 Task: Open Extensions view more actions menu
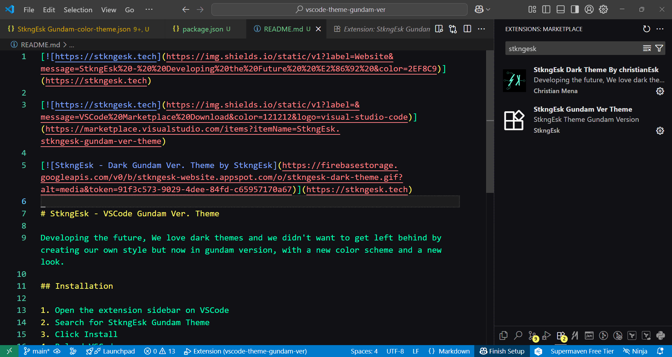660,29
